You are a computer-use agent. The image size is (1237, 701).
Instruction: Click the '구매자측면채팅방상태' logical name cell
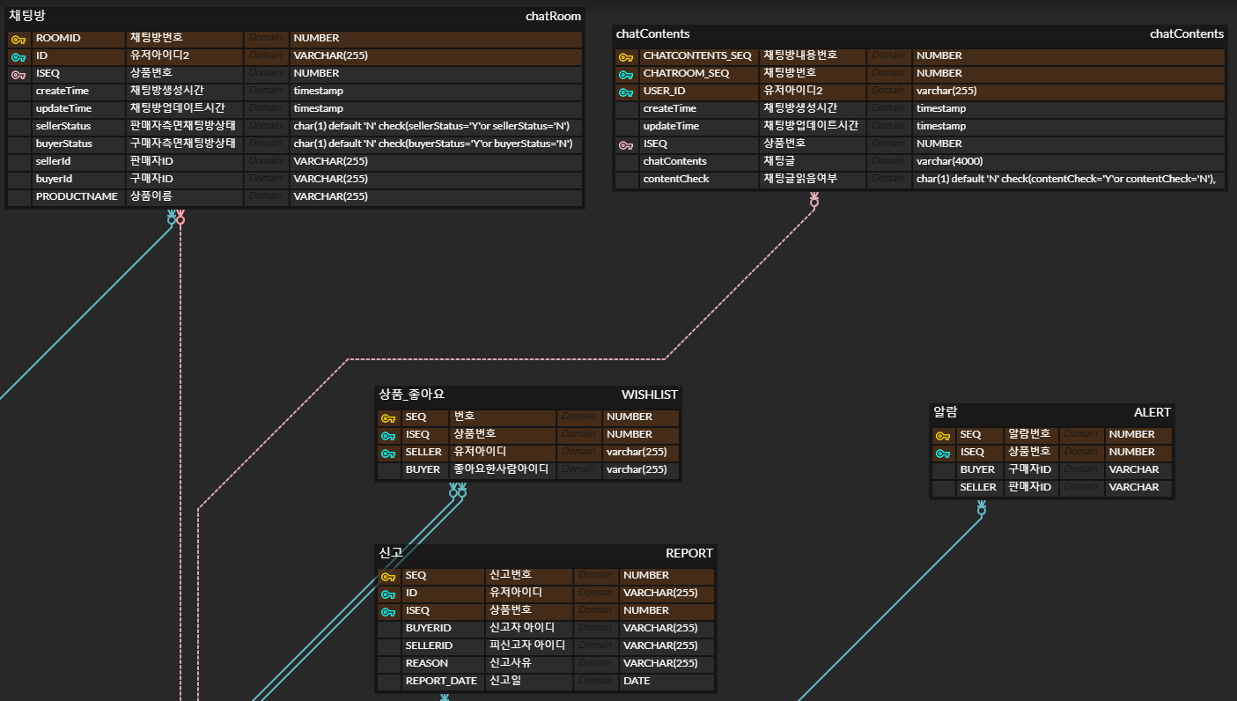tap(185, 144)
